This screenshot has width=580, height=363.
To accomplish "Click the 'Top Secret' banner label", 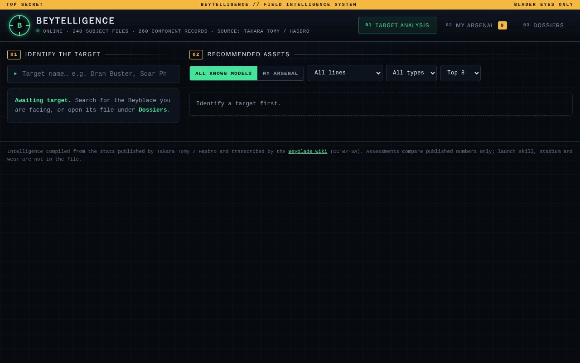I will pyautogui.click(x=25, y=5).
